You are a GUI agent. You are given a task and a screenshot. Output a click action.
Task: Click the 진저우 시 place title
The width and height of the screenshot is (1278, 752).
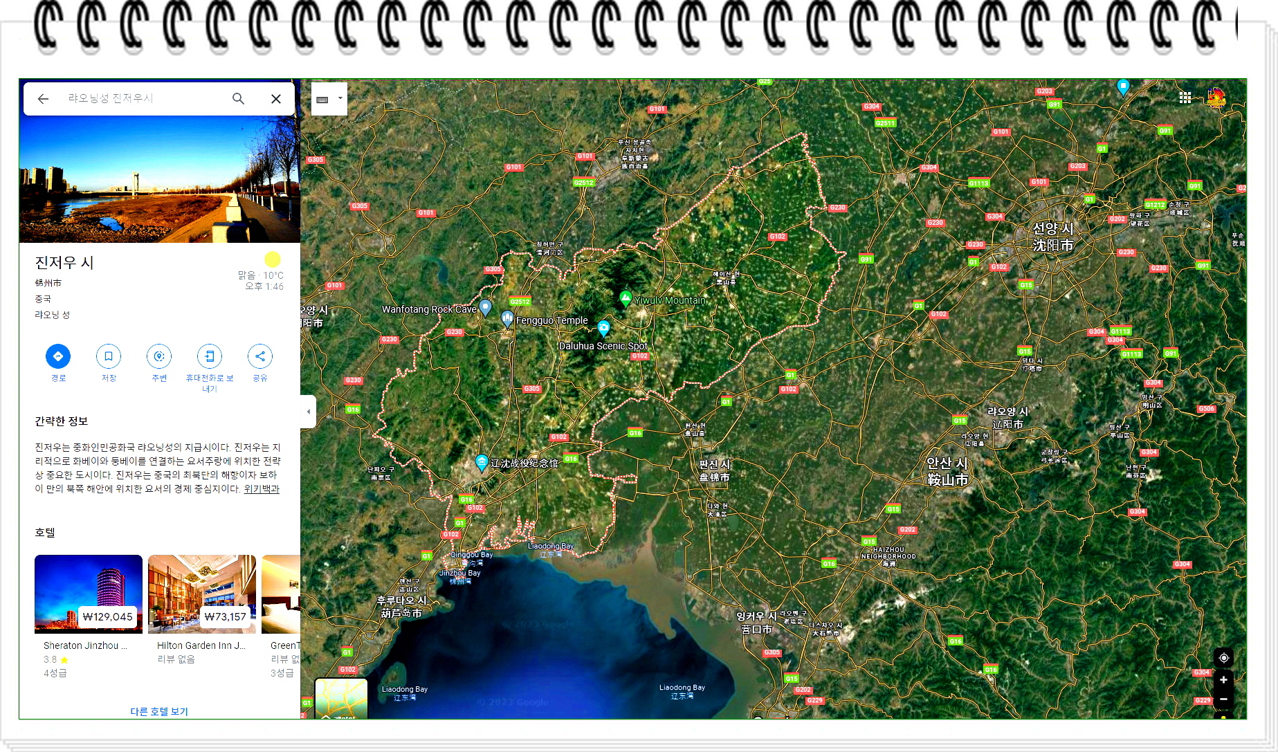[64, 263]
